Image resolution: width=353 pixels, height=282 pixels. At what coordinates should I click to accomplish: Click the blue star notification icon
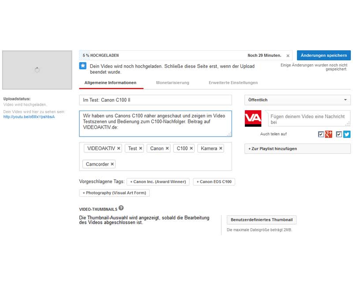tap(83, 66)
